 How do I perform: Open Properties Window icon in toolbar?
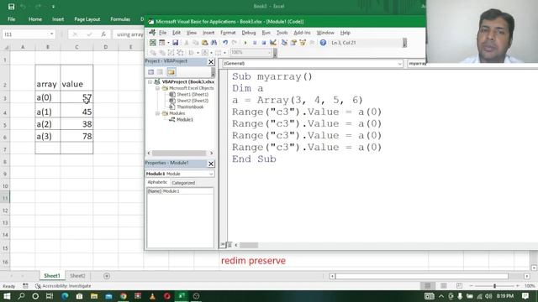click(293, 43)
